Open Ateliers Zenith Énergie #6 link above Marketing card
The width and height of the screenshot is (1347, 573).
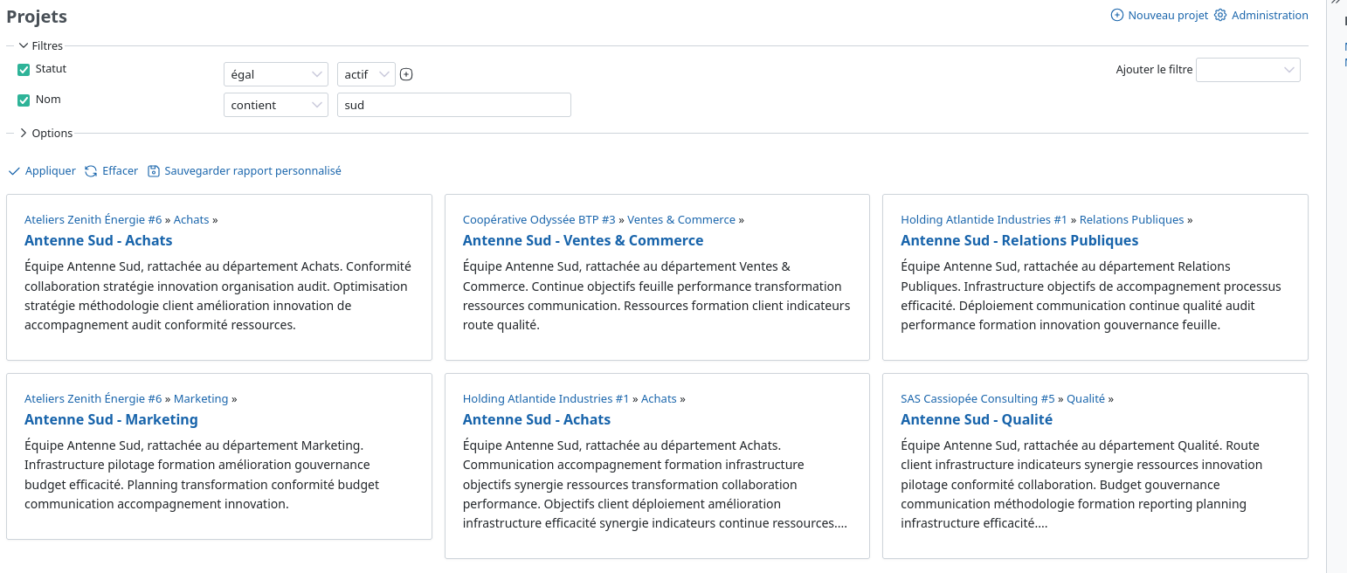point(93,399)
